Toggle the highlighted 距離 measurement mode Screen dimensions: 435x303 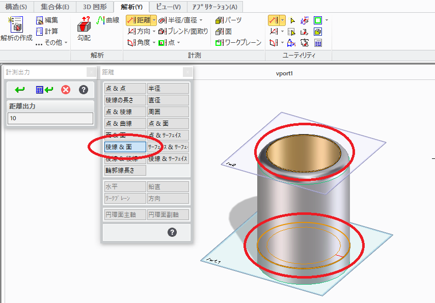click(142, 19)
